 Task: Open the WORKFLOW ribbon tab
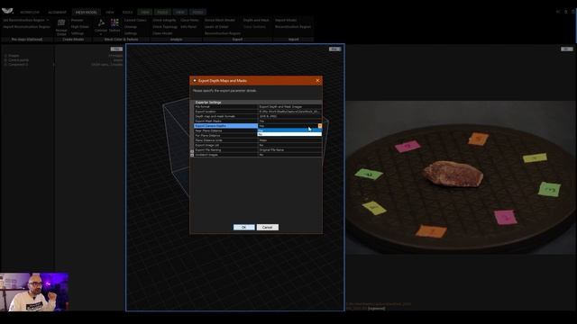click(x=30, y=12)
